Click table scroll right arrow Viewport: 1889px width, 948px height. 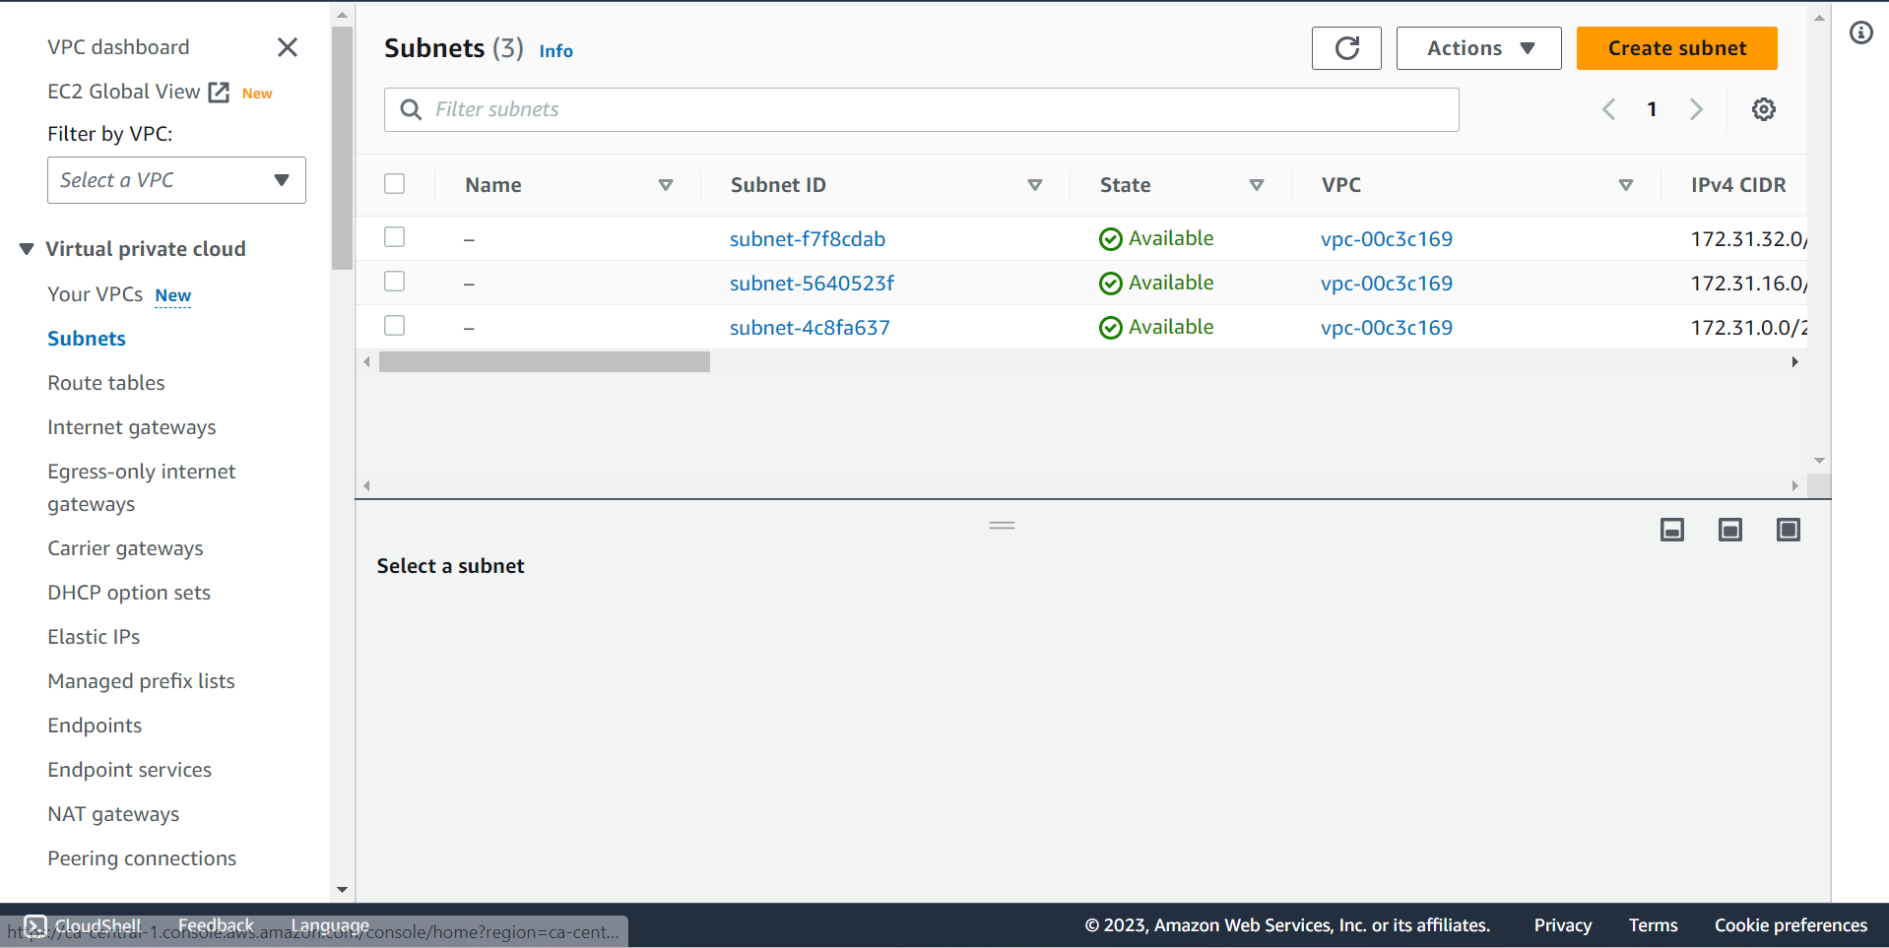[x=1794, y=362]
